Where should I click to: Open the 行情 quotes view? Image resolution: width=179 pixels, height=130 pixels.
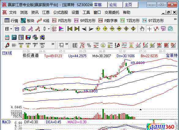click(11, 20)
